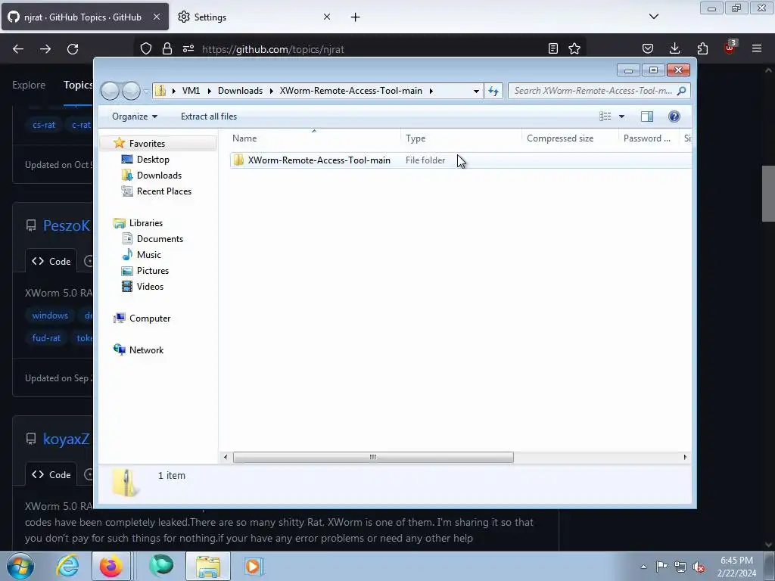Launch Internet Explorer from taskbar
This screenshot has width=775, height=581.
[67, 566]
